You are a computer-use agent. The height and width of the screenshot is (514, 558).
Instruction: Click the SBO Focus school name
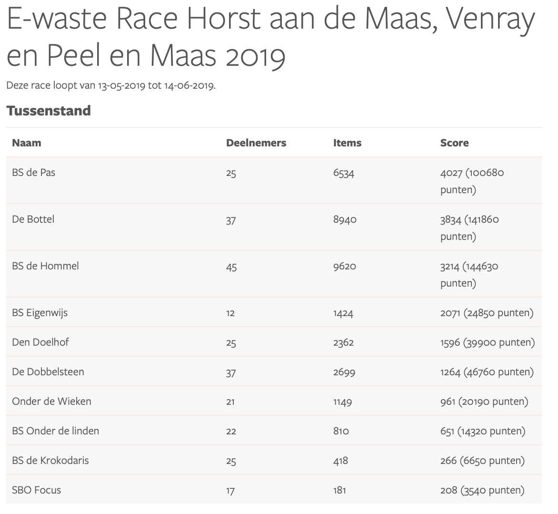pyautogui.click(x=37, y=490)
